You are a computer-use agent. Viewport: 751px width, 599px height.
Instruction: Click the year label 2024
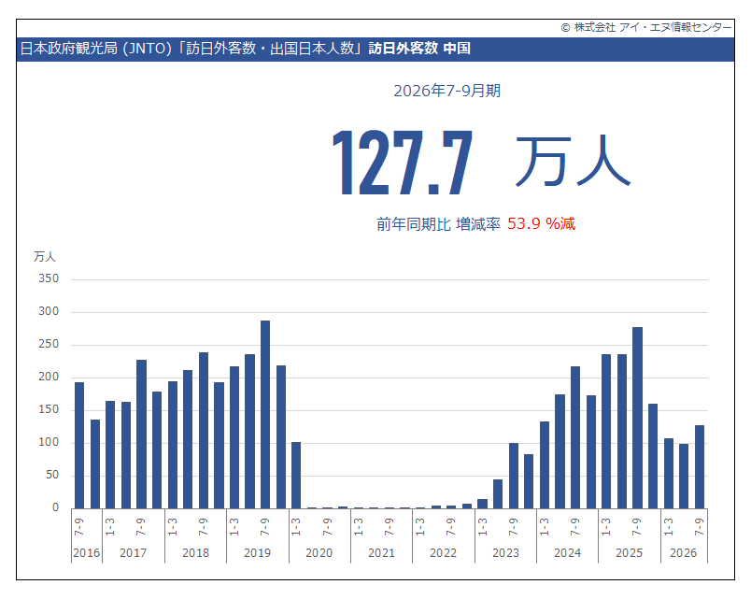coord(567,553)
